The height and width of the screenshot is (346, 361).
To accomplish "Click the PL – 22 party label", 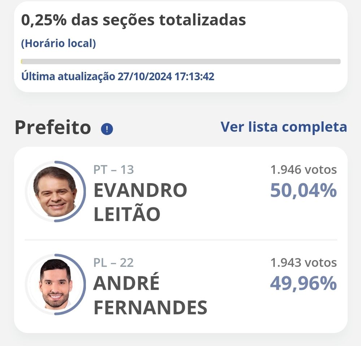I will pos(113,263).
